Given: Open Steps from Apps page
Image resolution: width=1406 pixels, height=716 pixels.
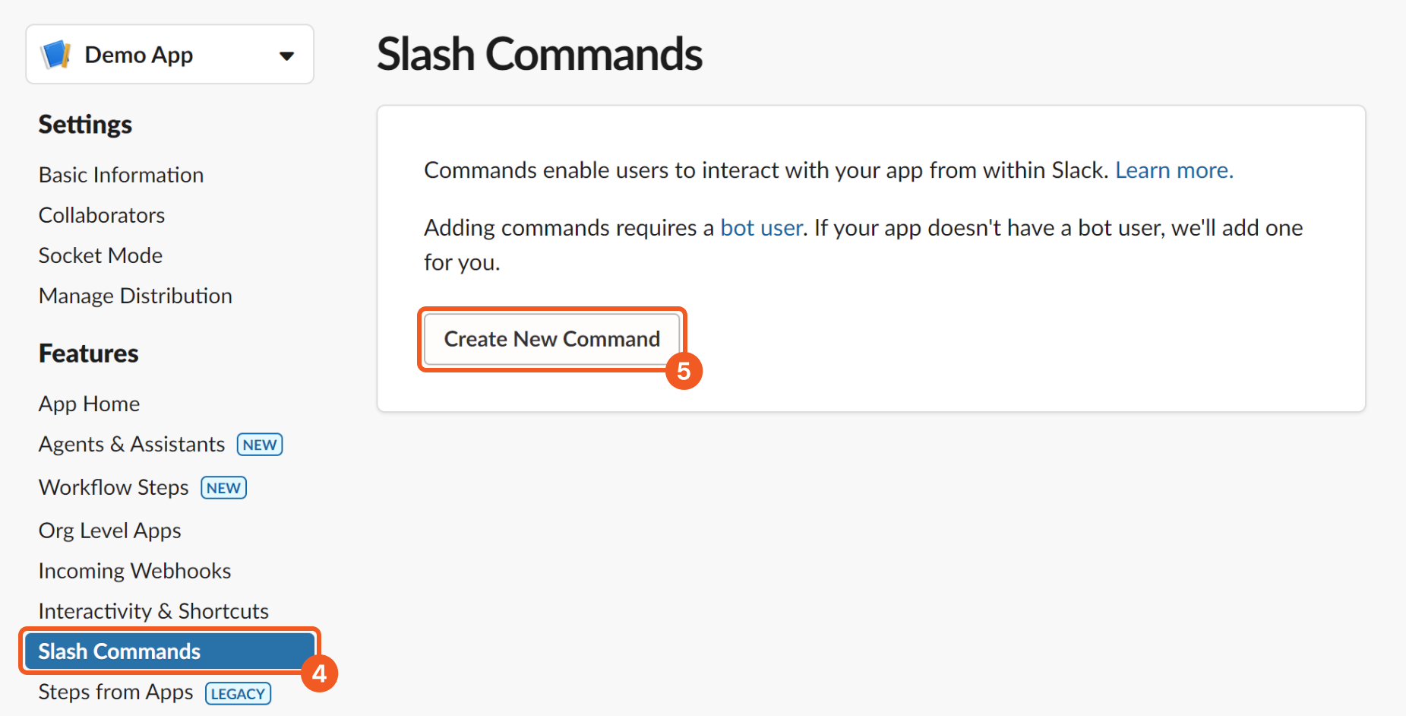Looking at the screenshot, I should pyautogui.click(x=115, y=692).
